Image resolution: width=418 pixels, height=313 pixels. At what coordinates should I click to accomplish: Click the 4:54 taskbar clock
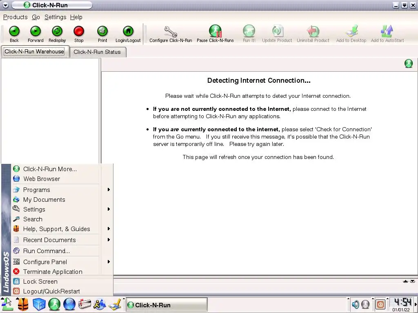402,302
